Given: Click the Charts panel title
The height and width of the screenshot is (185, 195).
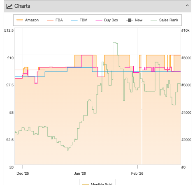Looking at the screenshot, I should click(22, 6).
